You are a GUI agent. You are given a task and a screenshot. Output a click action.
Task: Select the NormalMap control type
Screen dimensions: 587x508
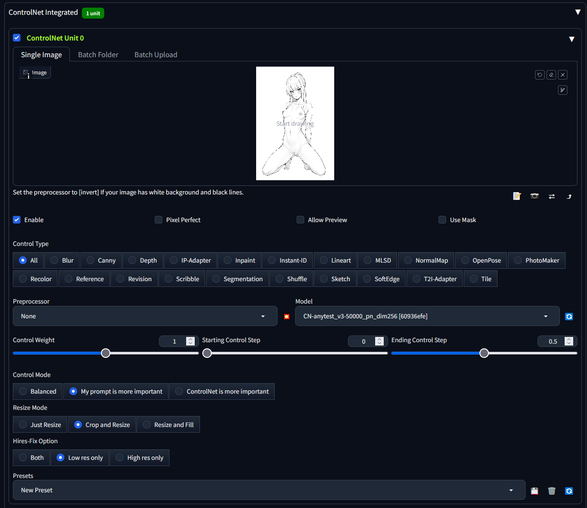pos(426,261)
